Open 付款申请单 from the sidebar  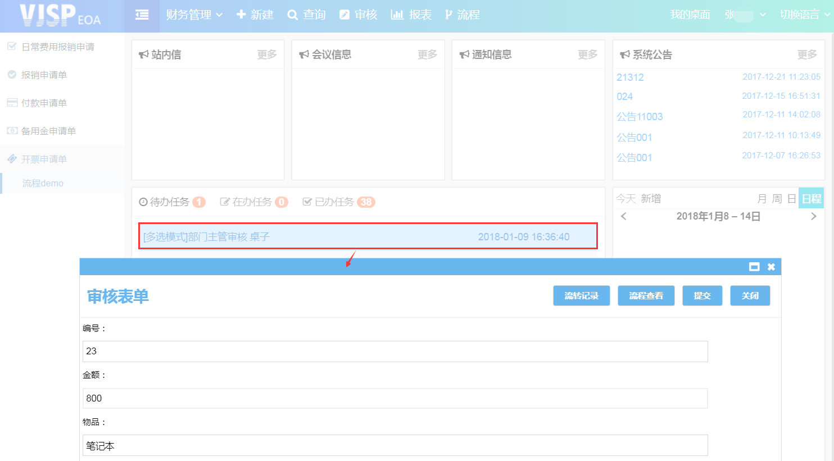click(x=44, y=103)
